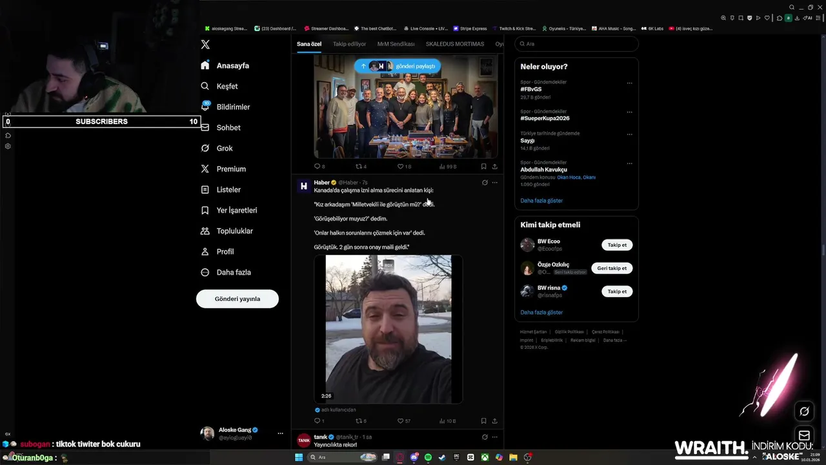Like the group photo post
This screenshot has width=826, height=465.
[x=404, y=167]
